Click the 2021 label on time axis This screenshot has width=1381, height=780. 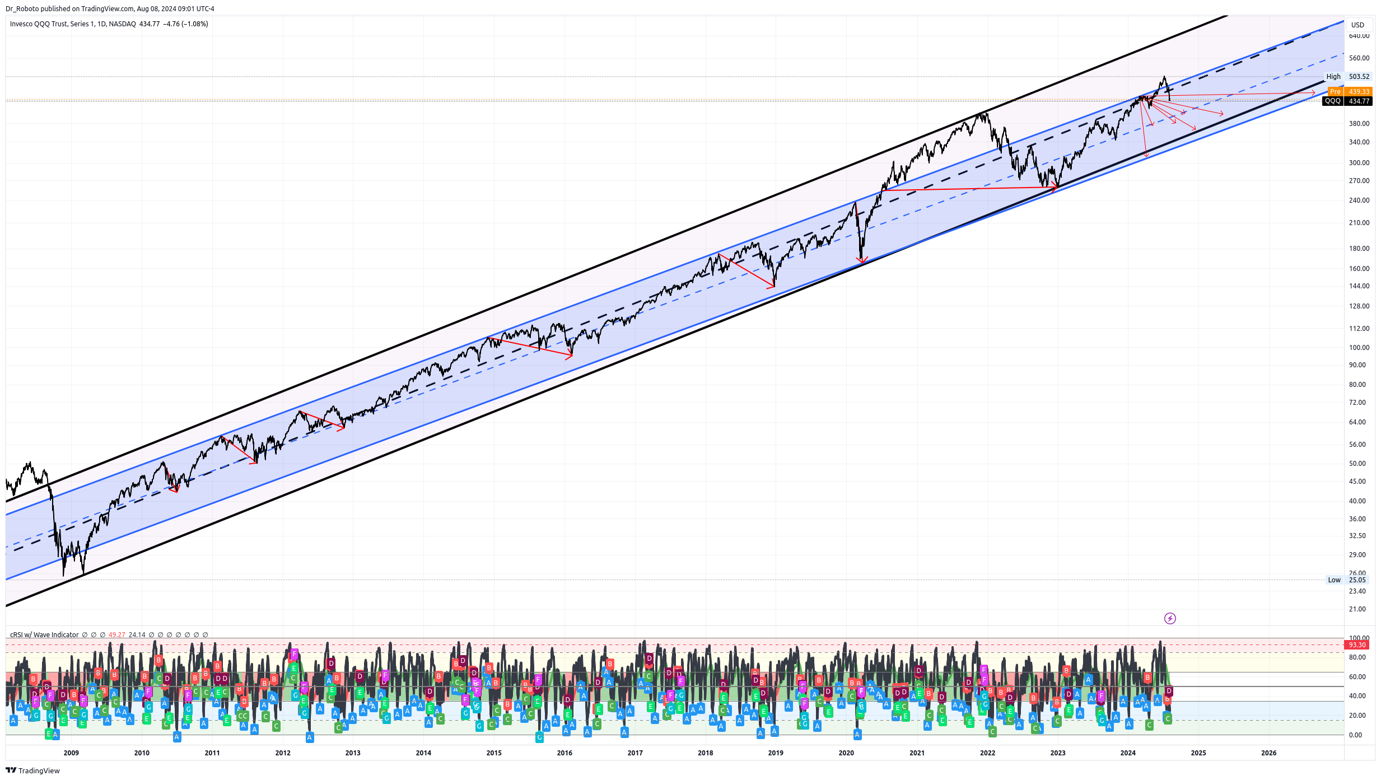917,753
